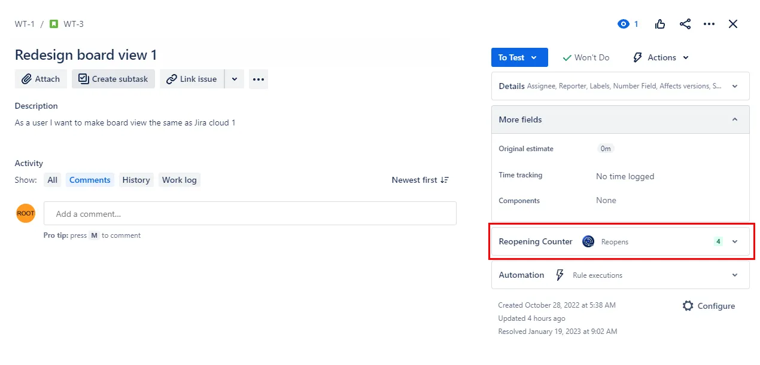The image size is (760, 365).
Task: Click the WT-3 story type icon
Action: pyautogui.click(x=54, y=24)
